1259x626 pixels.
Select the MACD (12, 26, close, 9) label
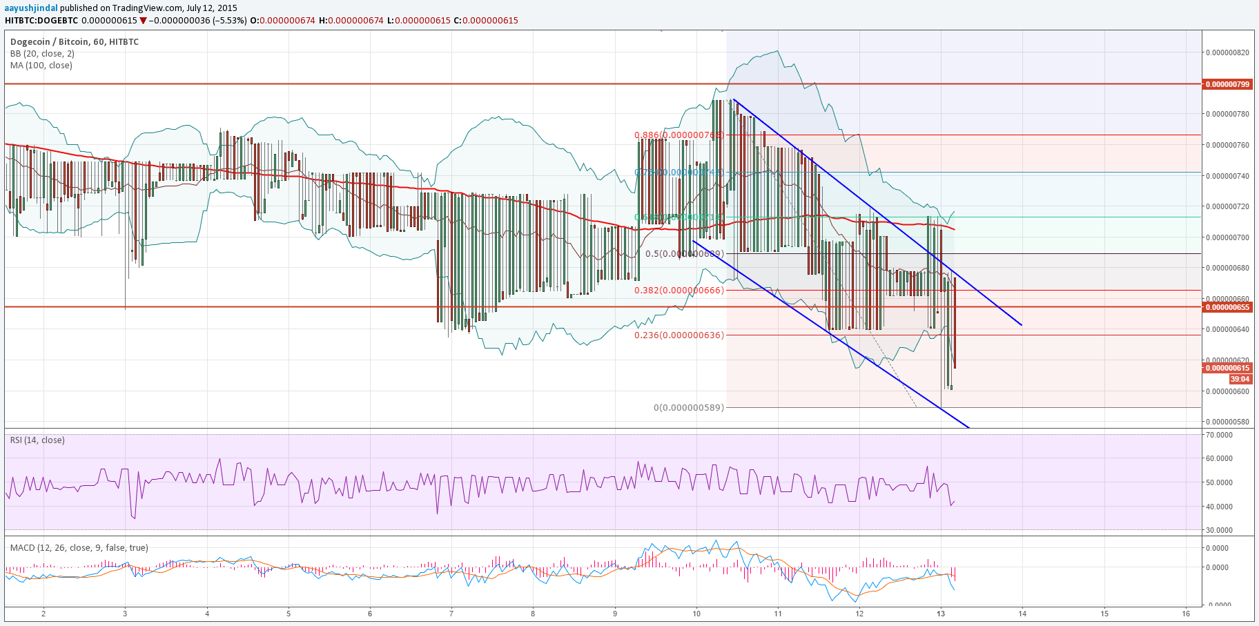[x=79, y=548]
